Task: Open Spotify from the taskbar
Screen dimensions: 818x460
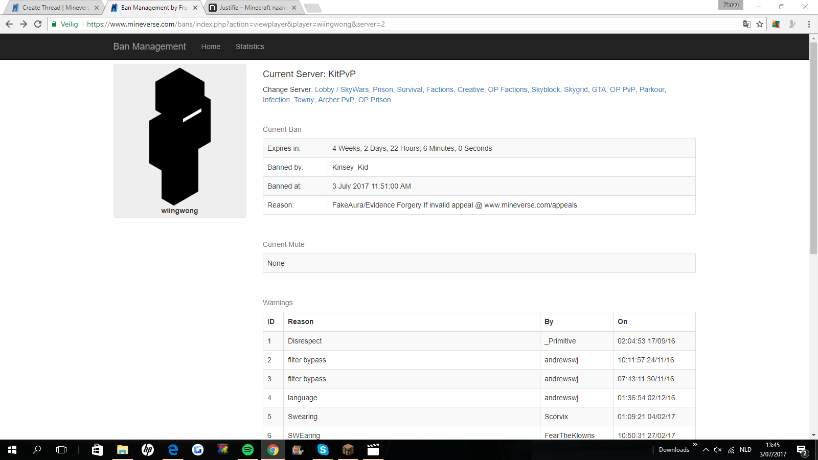Action: click(x=248, y=450)
